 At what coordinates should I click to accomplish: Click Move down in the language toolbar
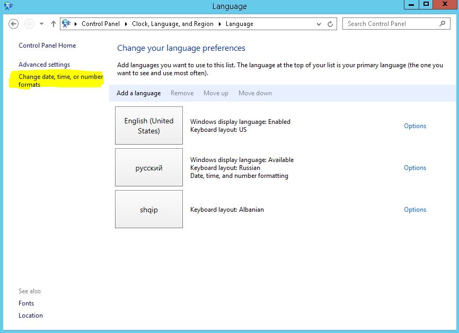point(255,93)
